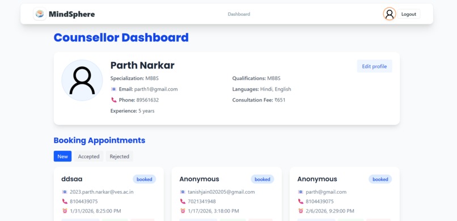This screenshot has height=221, width=457.
Task: Click the MindSphere logo icon
Action: tap(40, 14)
